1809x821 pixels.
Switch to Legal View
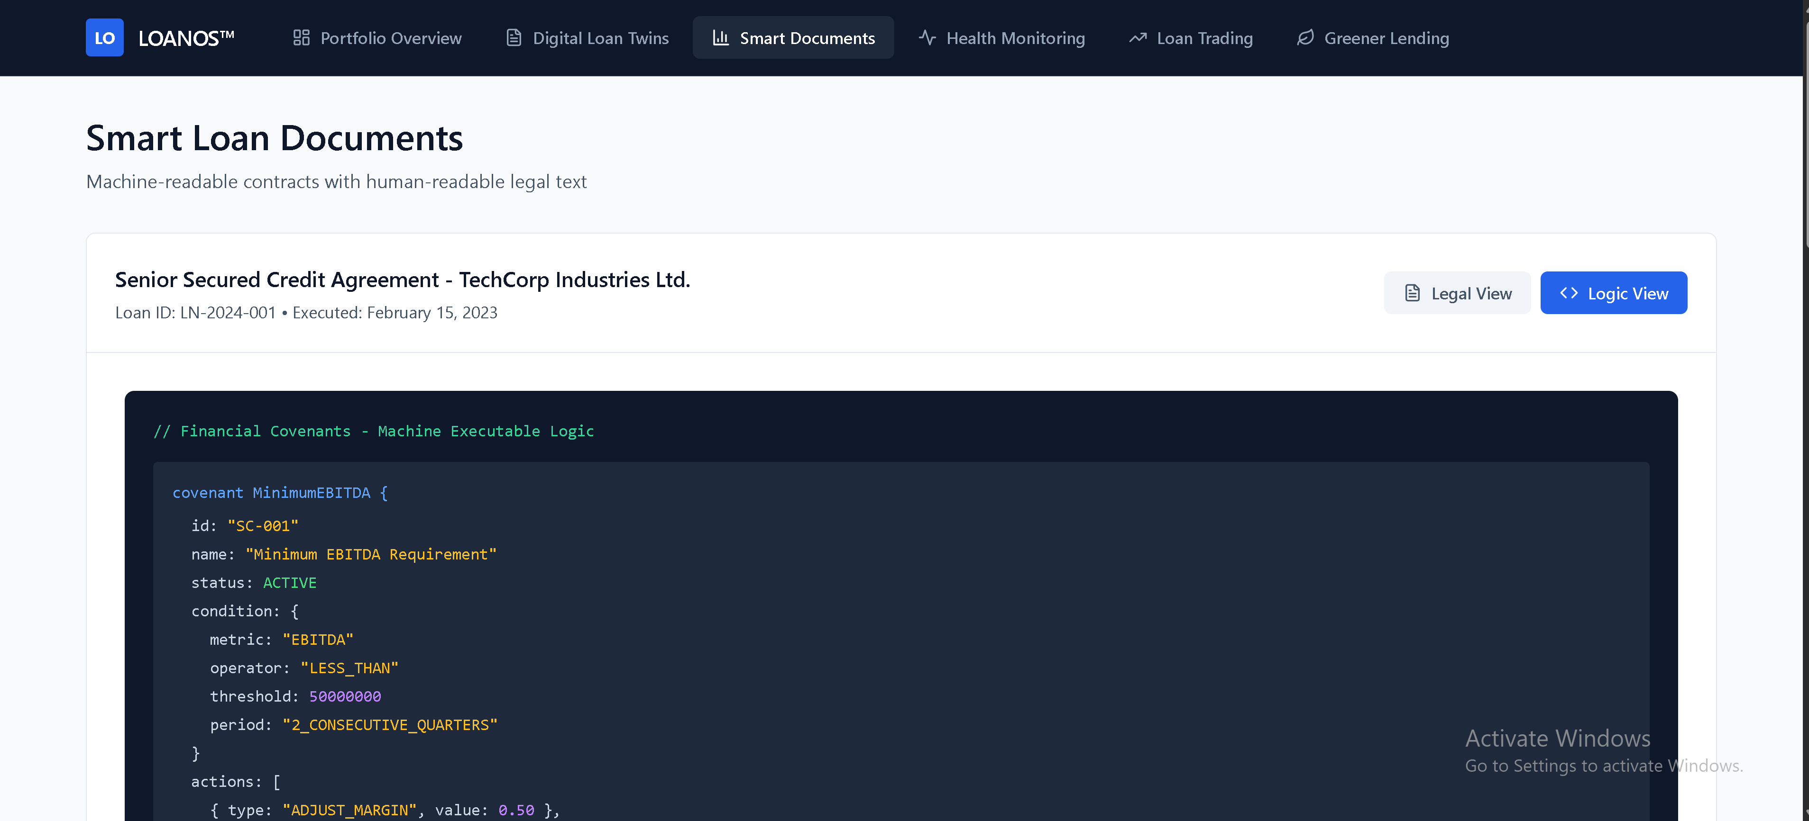[x=1457, y=293]
